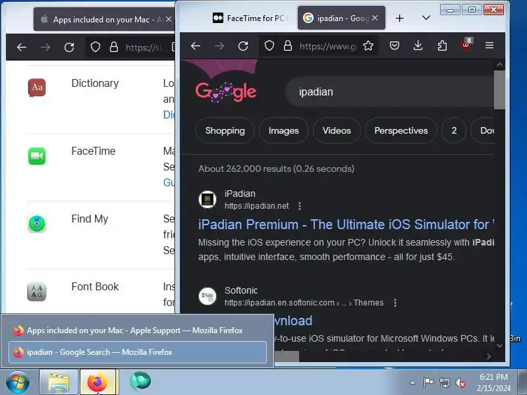The height and width of the screenshot is (395, 527).
Task: Click the Google Valentine doodle logo
Action: click(226, 92)
